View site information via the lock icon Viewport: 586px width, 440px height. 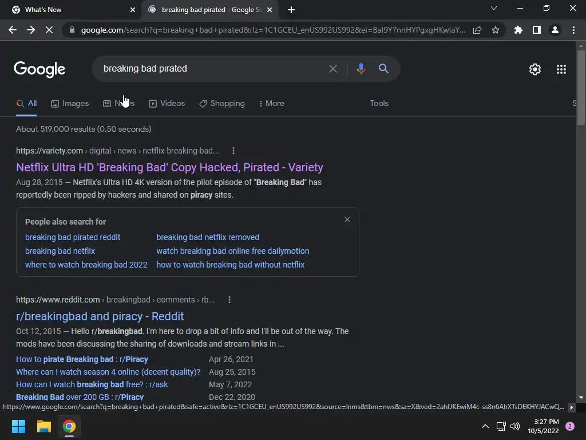(x=72, y=30)
